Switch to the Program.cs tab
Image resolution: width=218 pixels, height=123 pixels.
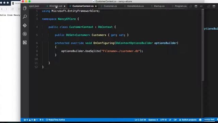(181, 6)
